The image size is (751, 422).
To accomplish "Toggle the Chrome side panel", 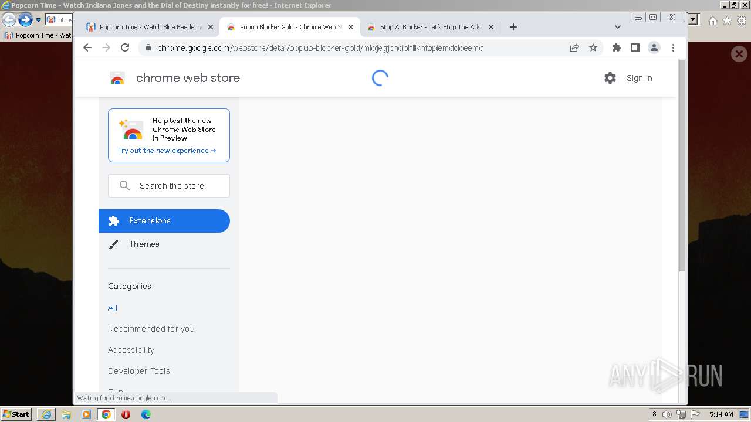I will pyautogui.click(x=635, y=48).
